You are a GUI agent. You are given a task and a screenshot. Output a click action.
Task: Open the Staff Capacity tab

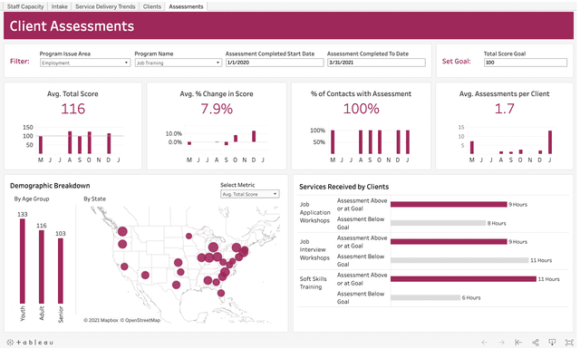click(25, 6)
